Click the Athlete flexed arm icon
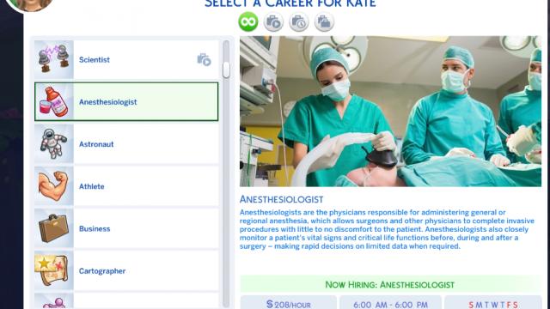Screen dimensions: 550x309 [53, 186]
